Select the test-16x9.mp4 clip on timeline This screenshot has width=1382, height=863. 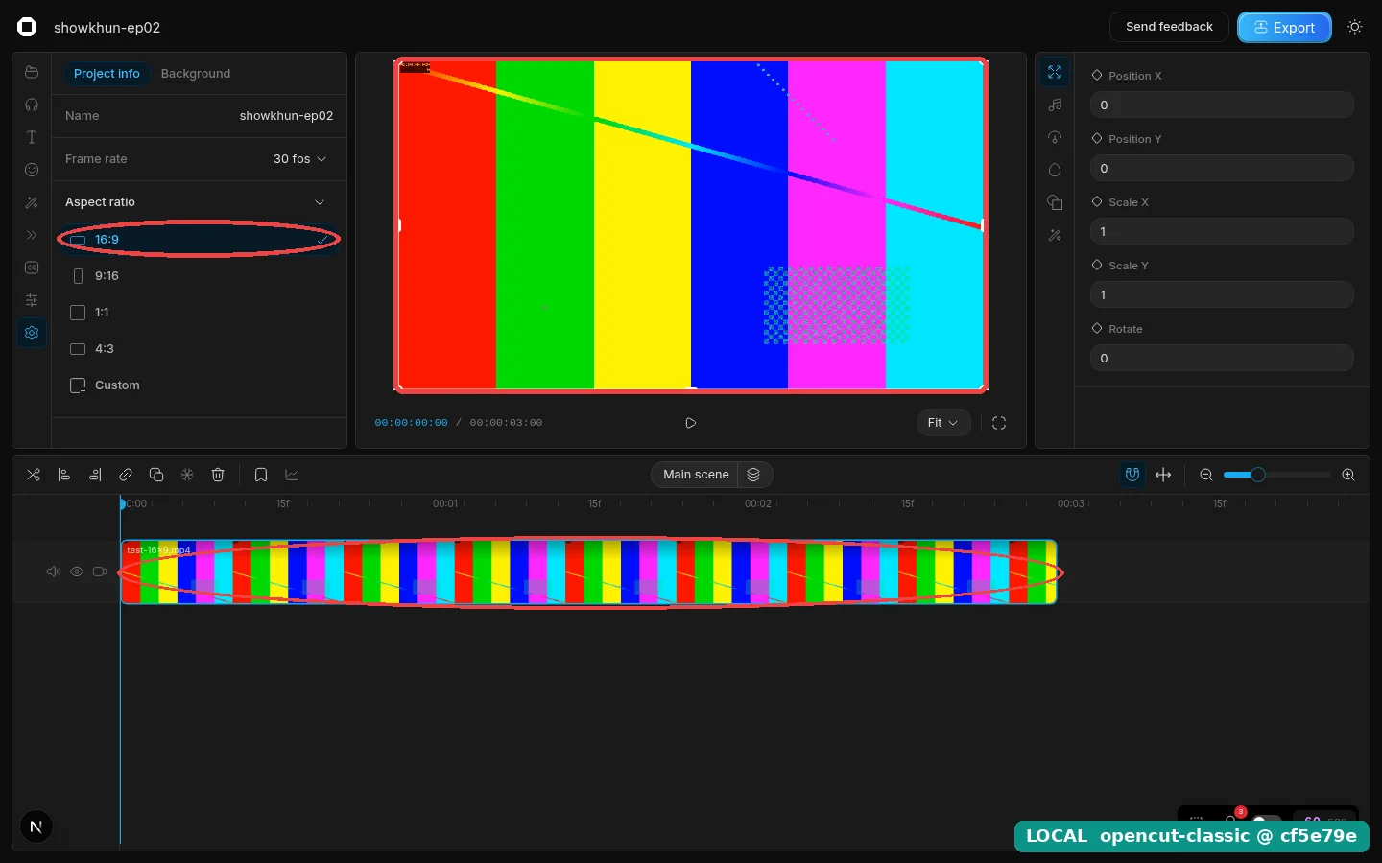pyautogui.click(x=588, y=571)
